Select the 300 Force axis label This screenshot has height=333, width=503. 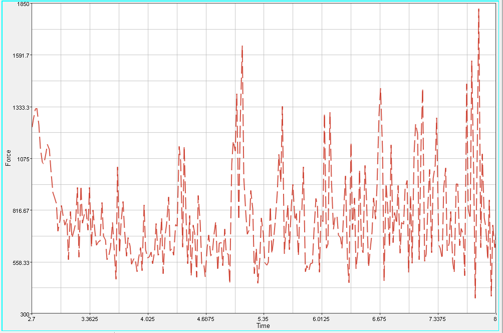click(26, 314)
